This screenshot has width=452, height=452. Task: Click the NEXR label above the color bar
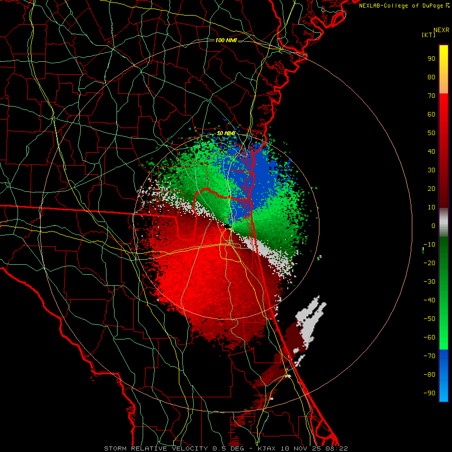(441, 30)
